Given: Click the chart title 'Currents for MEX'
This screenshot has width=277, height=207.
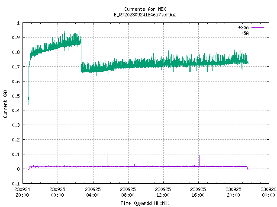Looking at the screenshot, I should click(x=145, y=9).
